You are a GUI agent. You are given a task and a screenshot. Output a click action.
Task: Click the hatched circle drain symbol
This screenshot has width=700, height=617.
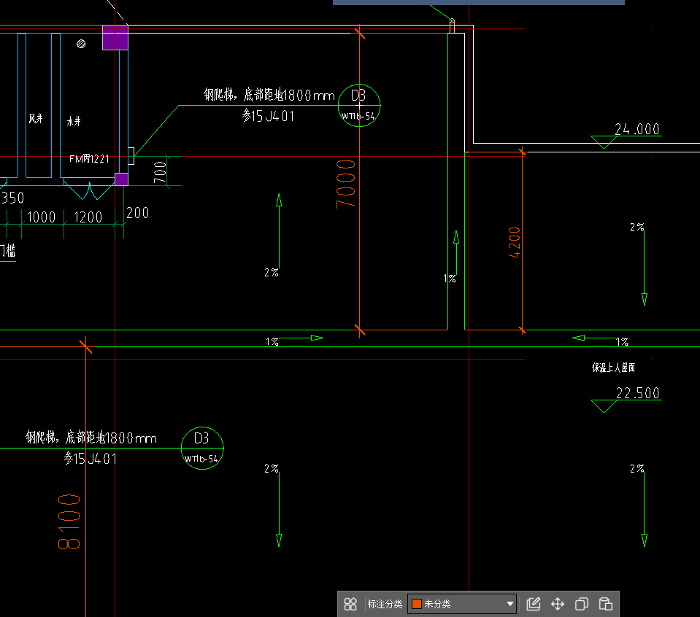pos(81,44)
